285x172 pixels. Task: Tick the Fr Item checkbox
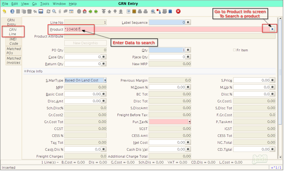coord(234,50)
